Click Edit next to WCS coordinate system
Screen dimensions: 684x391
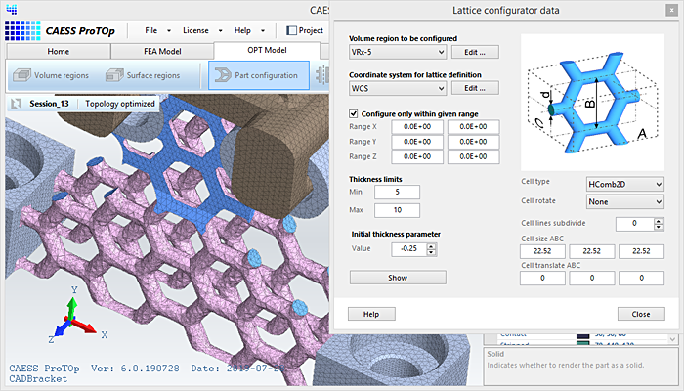click(475, 88)
